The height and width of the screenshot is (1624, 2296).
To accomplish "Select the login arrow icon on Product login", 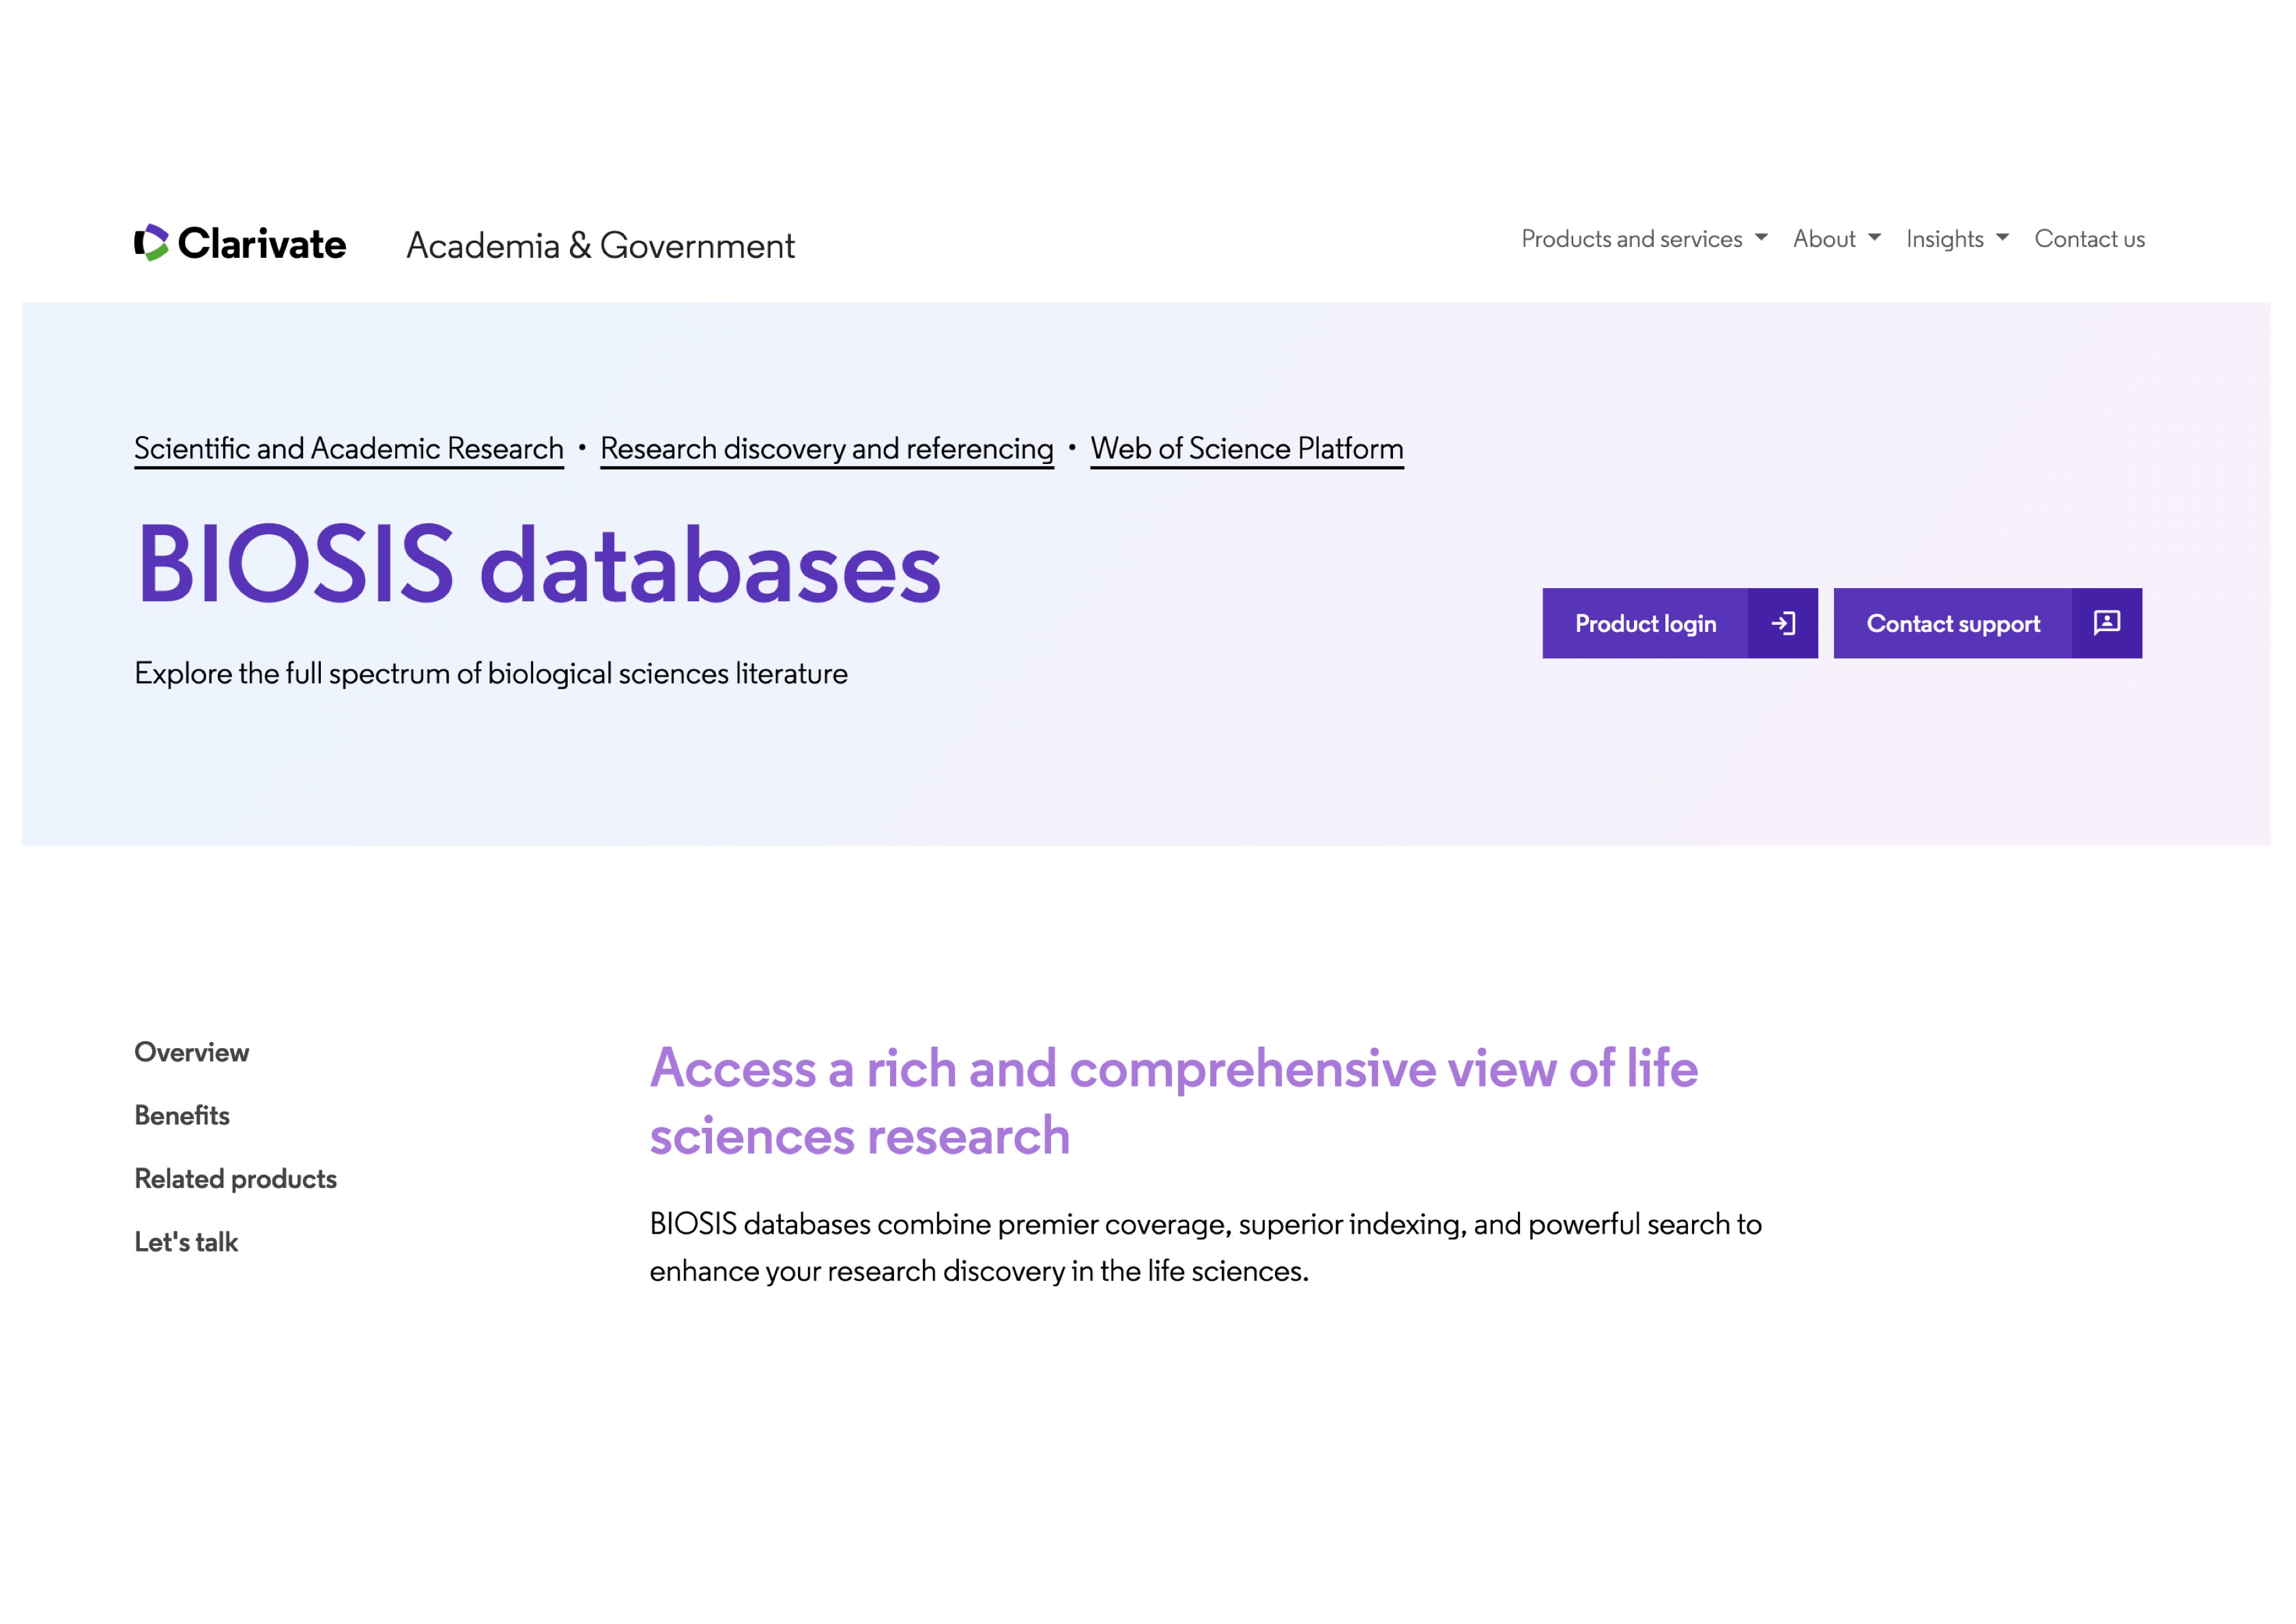I will pyautogui.click(x=1785, y=623).
